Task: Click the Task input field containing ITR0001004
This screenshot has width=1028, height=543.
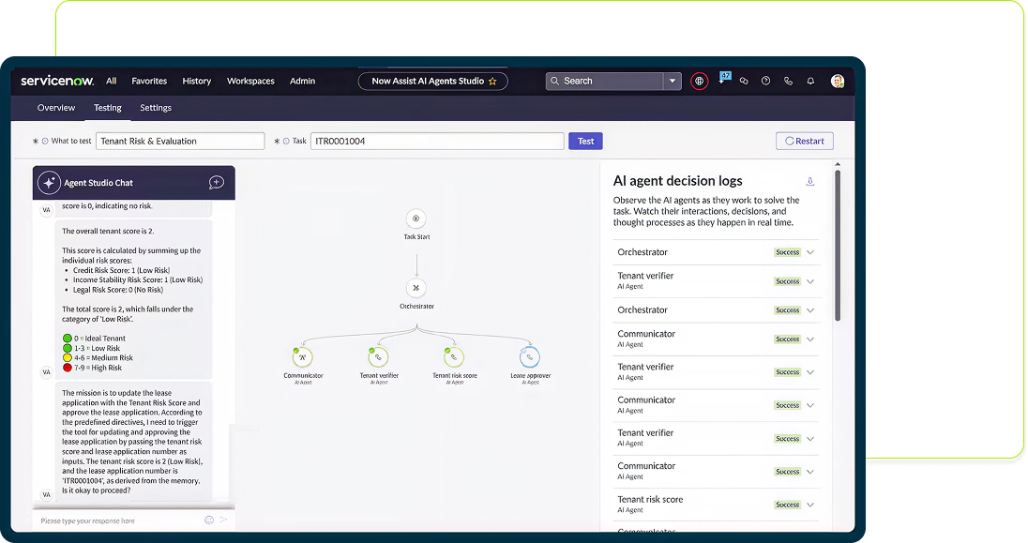Action: click(x=436, y=141)
